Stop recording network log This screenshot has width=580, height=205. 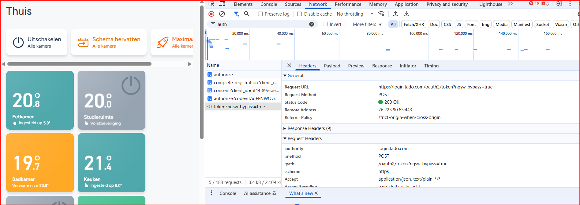click(x=211, y=14)
